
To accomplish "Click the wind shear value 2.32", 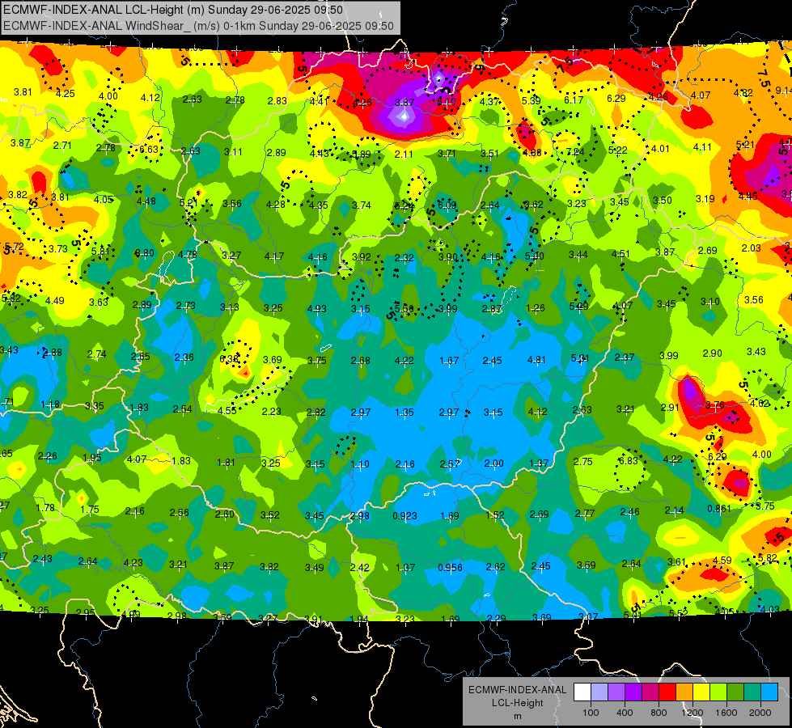I will point(404,258).
